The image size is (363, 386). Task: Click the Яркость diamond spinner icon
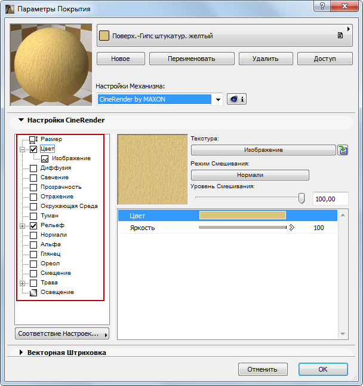pyautogui.click(x=292, y=228)
